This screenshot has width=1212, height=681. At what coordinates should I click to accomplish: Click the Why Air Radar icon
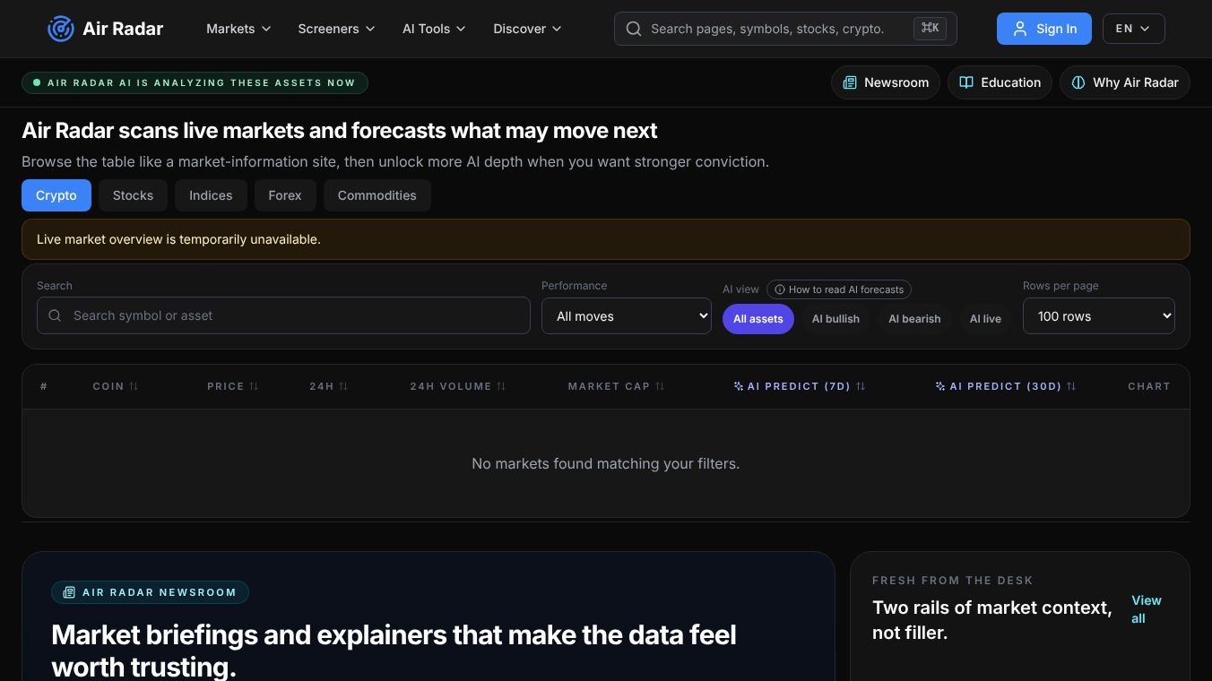point(1078,82)
